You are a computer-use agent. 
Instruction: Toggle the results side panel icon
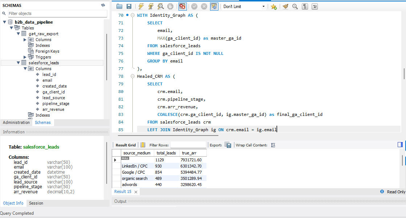400,145
